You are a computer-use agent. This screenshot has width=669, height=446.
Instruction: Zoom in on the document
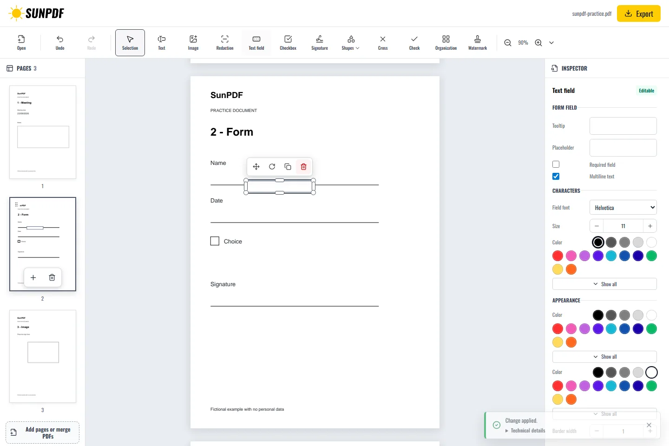click(538, 43)
